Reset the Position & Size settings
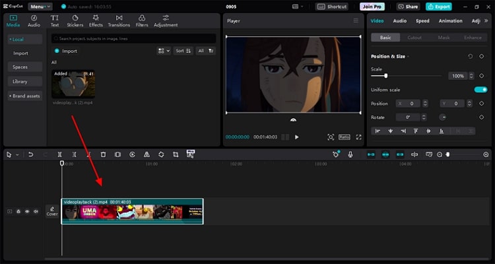 tap(470, 56)
